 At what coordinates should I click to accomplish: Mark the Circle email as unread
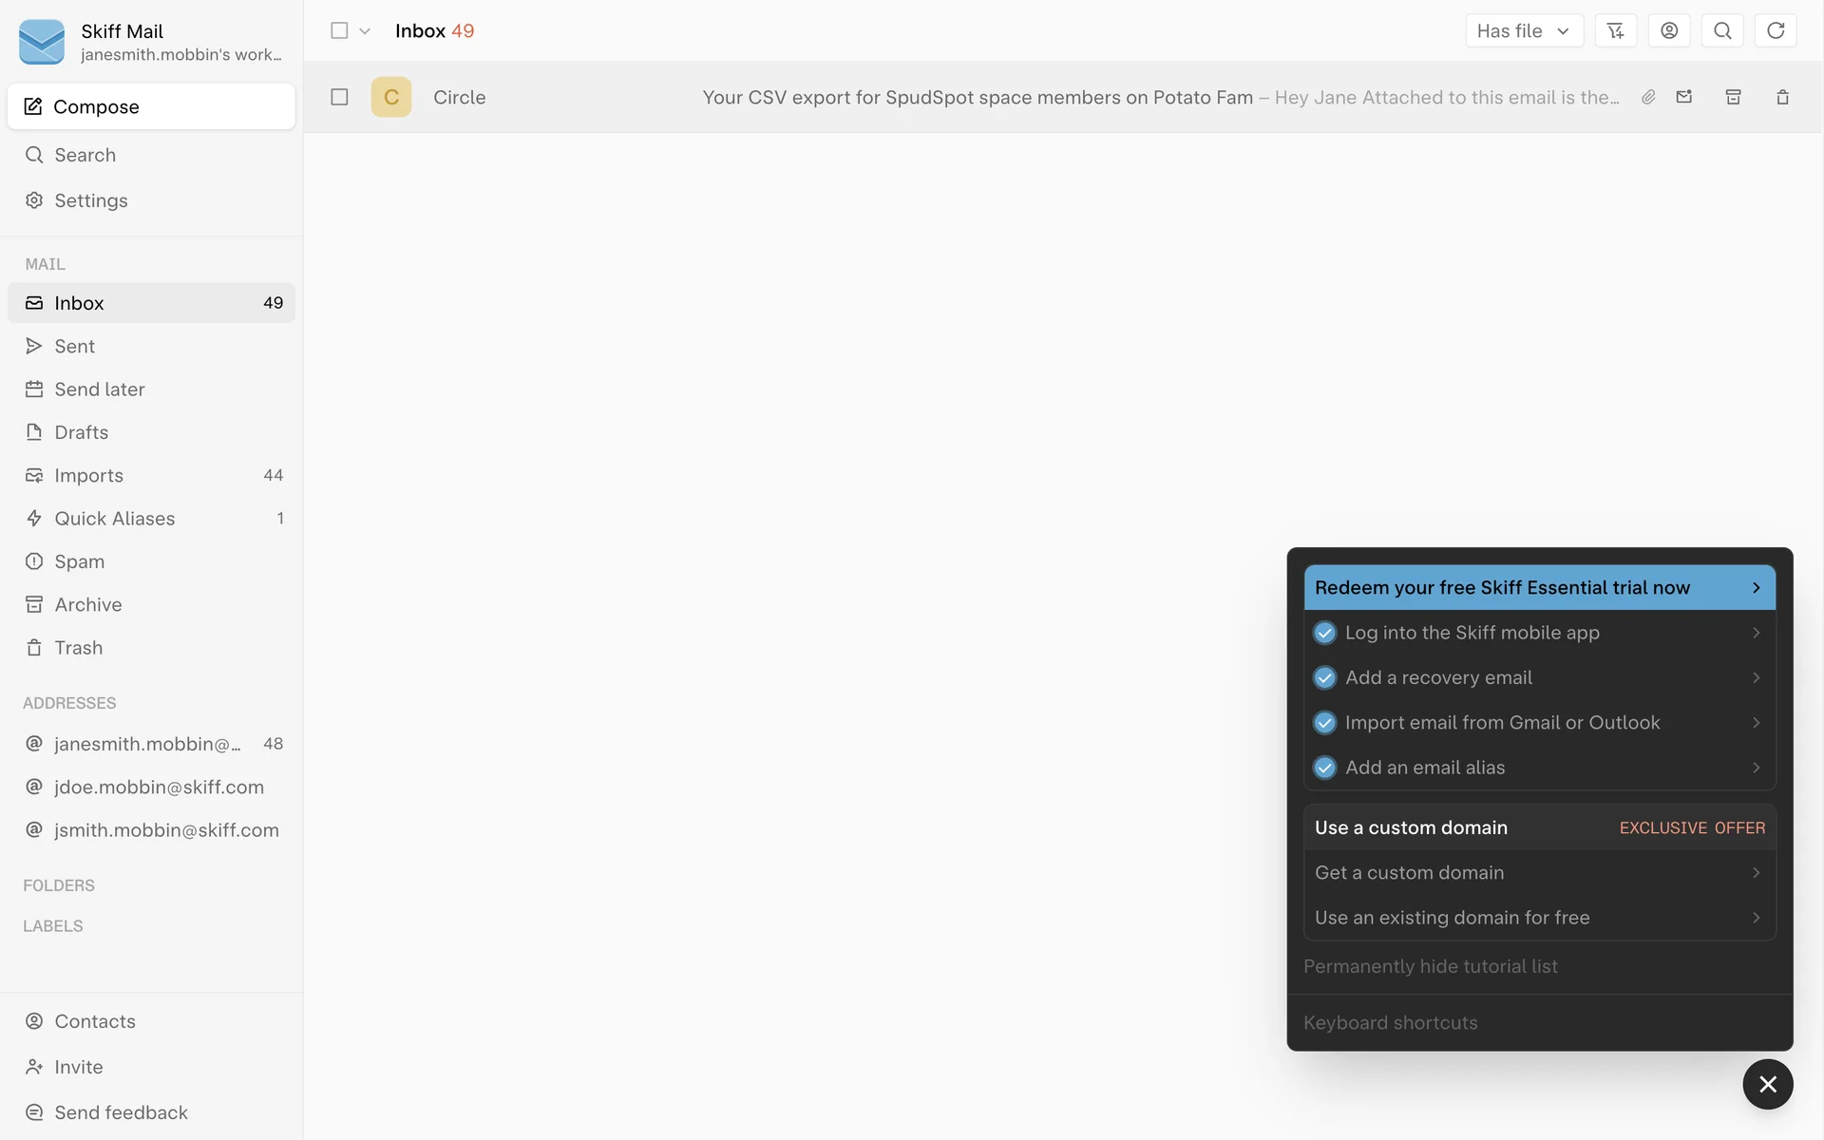point(1684,97)
